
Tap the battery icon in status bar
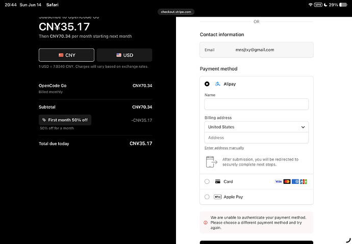pos(343,5)
